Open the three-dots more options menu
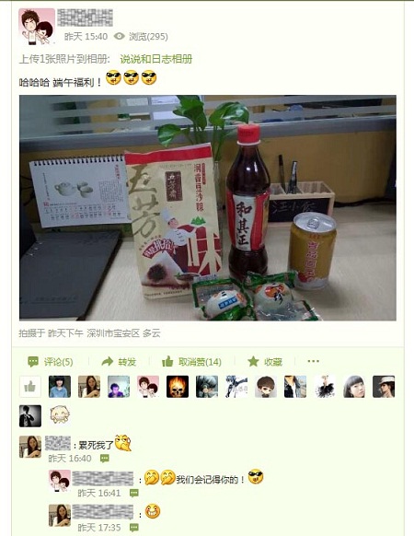 point(313,361)
